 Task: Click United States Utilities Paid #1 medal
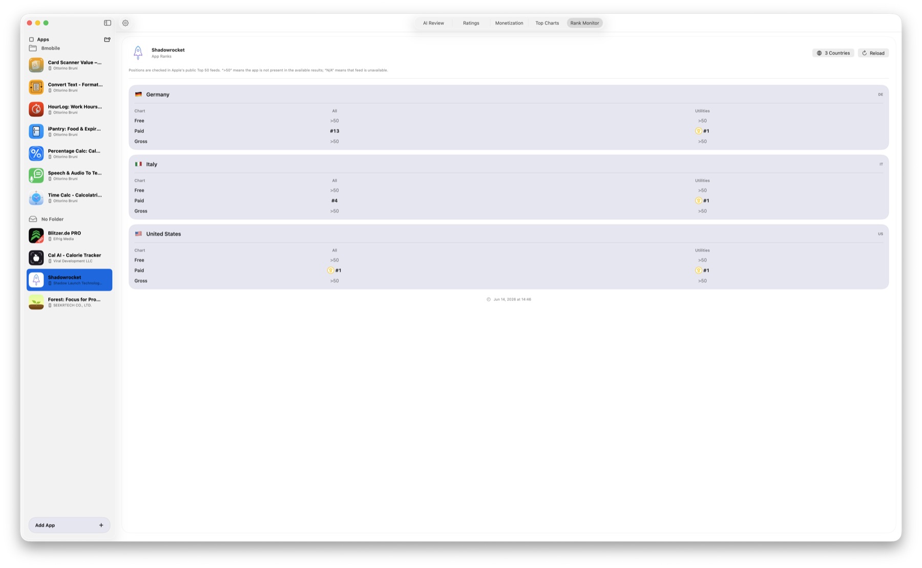point(698,270)
